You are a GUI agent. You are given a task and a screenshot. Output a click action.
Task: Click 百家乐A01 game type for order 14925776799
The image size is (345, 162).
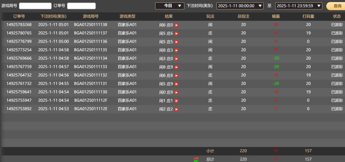(127, 42)
